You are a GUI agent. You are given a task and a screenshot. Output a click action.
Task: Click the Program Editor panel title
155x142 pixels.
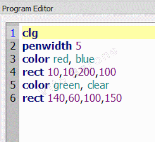[28, 9]
